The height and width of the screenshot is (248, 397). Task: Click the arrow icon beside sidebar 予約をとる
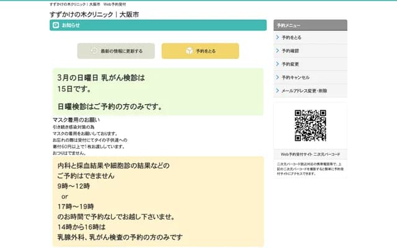pos(277,37)
